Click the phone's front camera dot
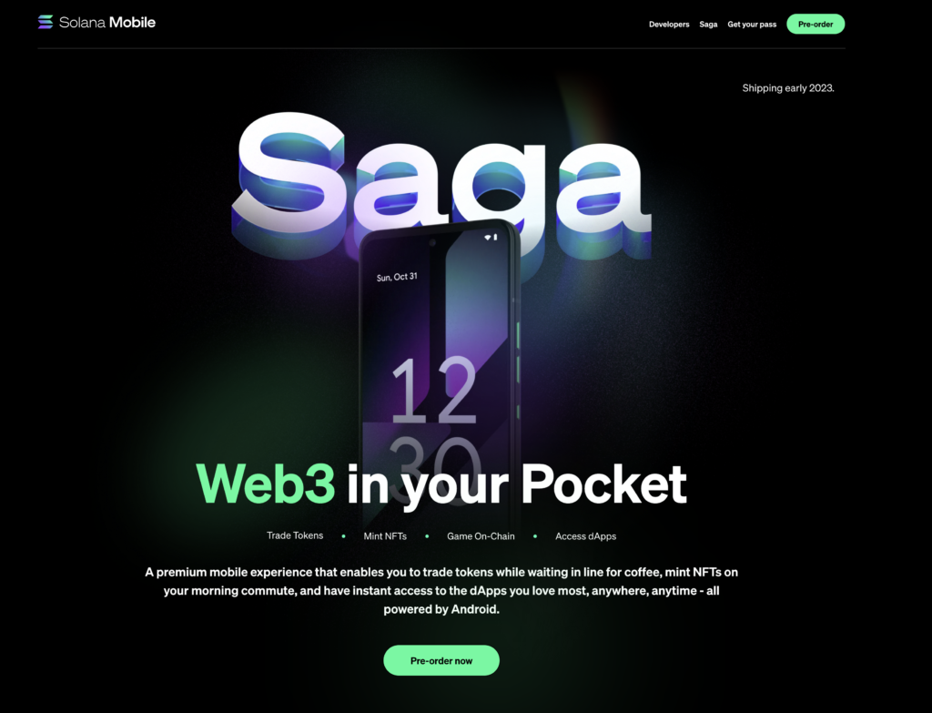 (x=432, y=242)
